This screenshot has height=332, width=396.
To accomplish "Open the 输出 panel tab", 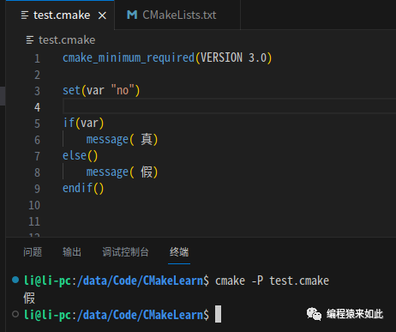I will 72,252.
